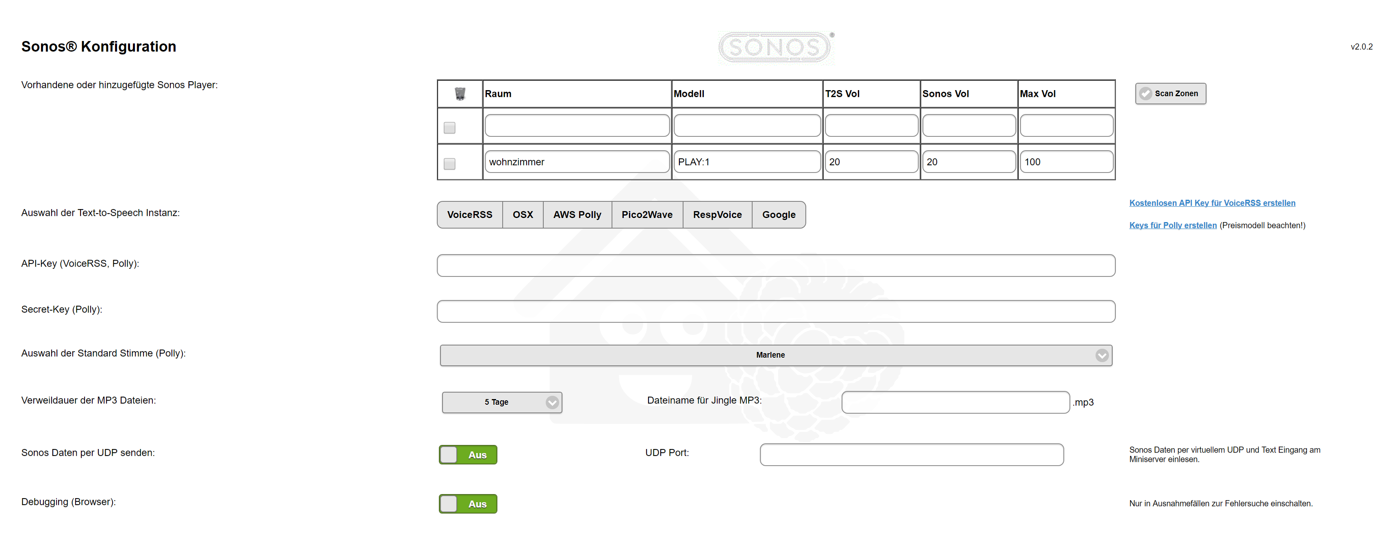1393x544 pixels.
Task: Open link for free VoiceRSS API key
Action: coord(1212,203)
